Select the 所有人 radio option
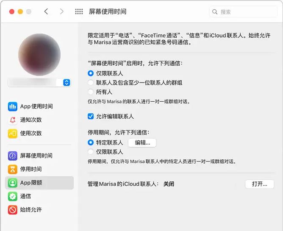Screen dimensions: 283x231 (x=91, y=92)
